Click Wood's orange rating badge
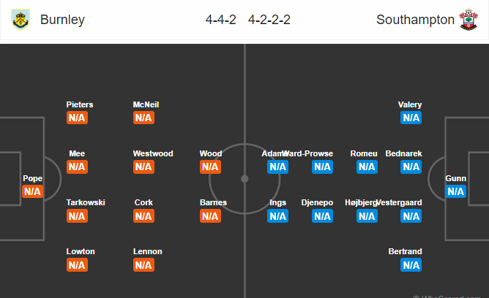The image size is (489, 298). pyautogui.click(x=210, y=167)
